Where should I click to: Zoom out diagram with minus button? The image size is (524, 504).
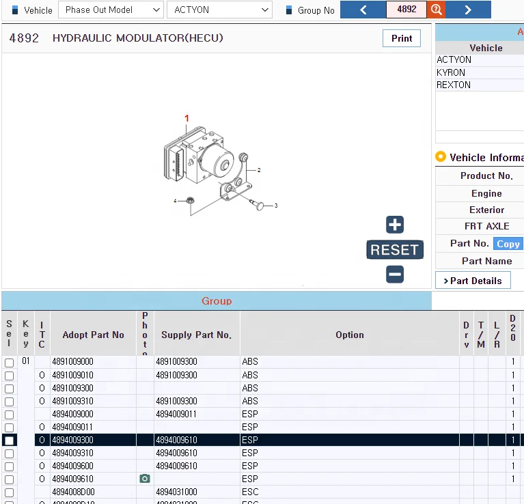[395, 275]
